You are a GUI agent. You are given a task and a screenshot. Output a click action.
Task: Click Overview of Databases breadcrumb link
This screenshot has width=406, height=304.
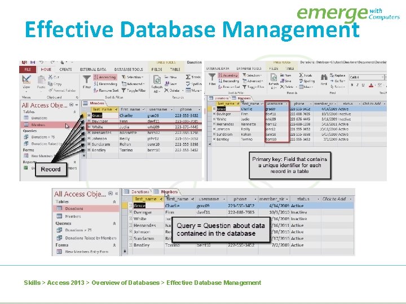point(126,283)
